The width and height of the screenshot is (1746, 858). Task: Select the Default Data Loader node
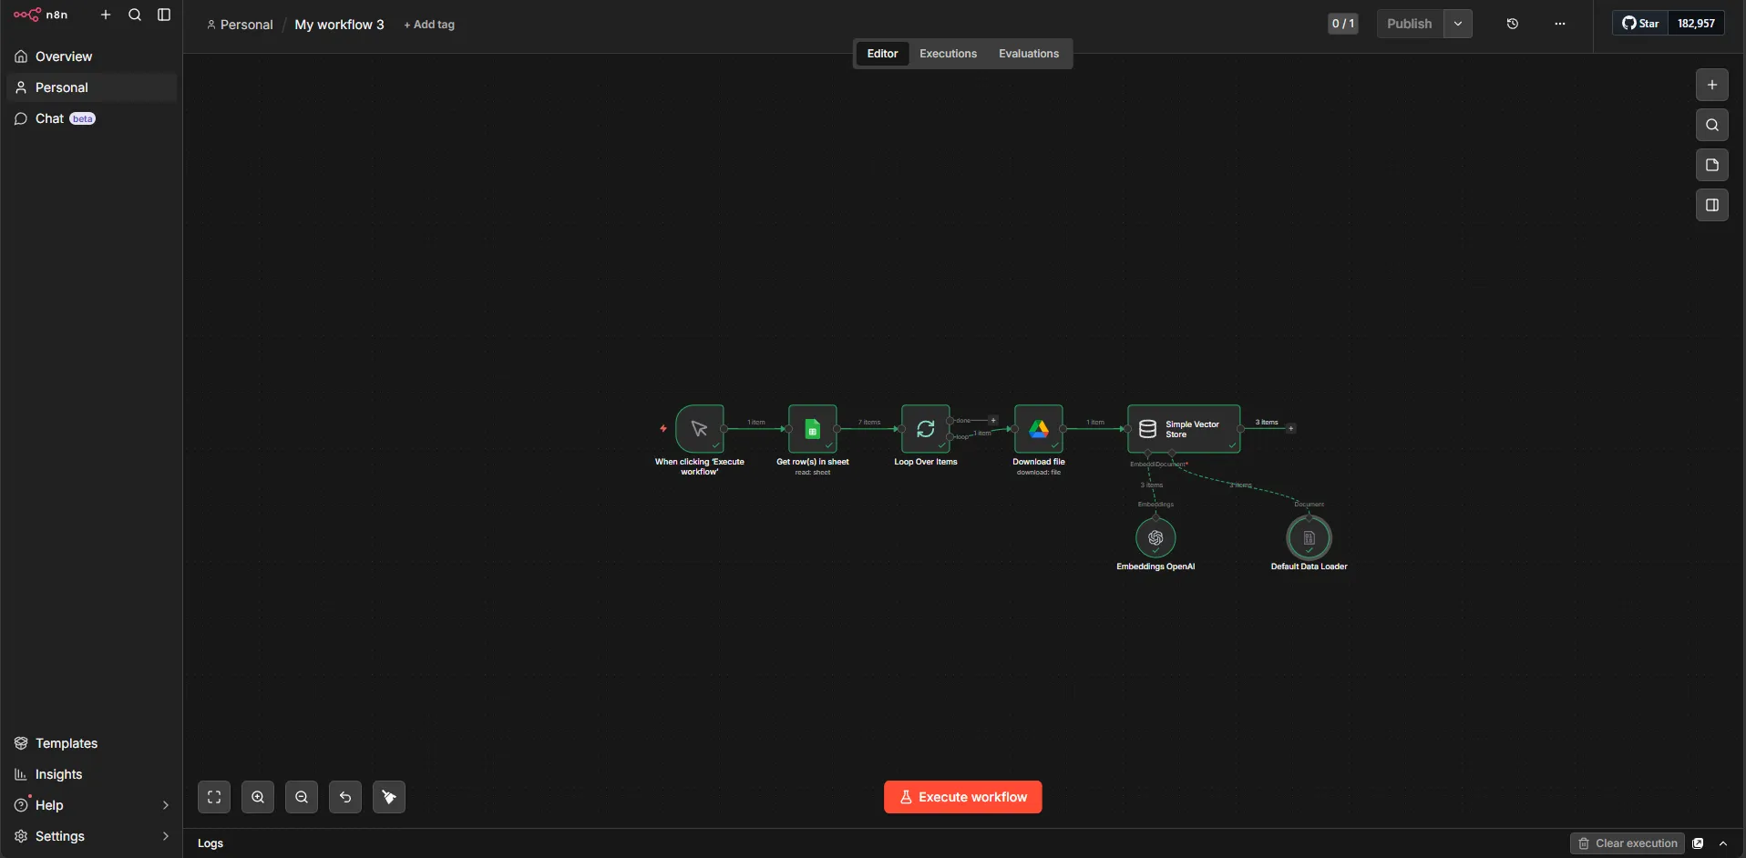pos(1309,538)
